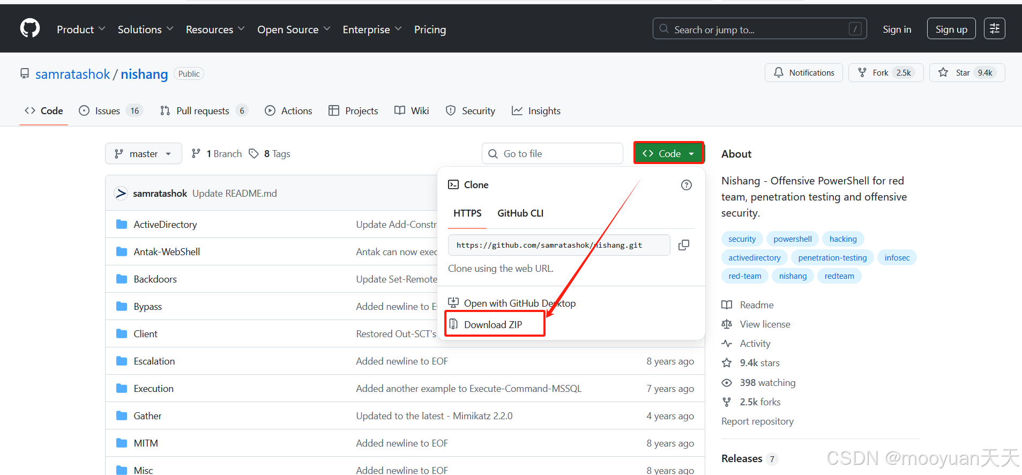The width and height of the screenshot is (1022, 475).
Task: Click the MITM folder icon
Action: pos(122,443)
